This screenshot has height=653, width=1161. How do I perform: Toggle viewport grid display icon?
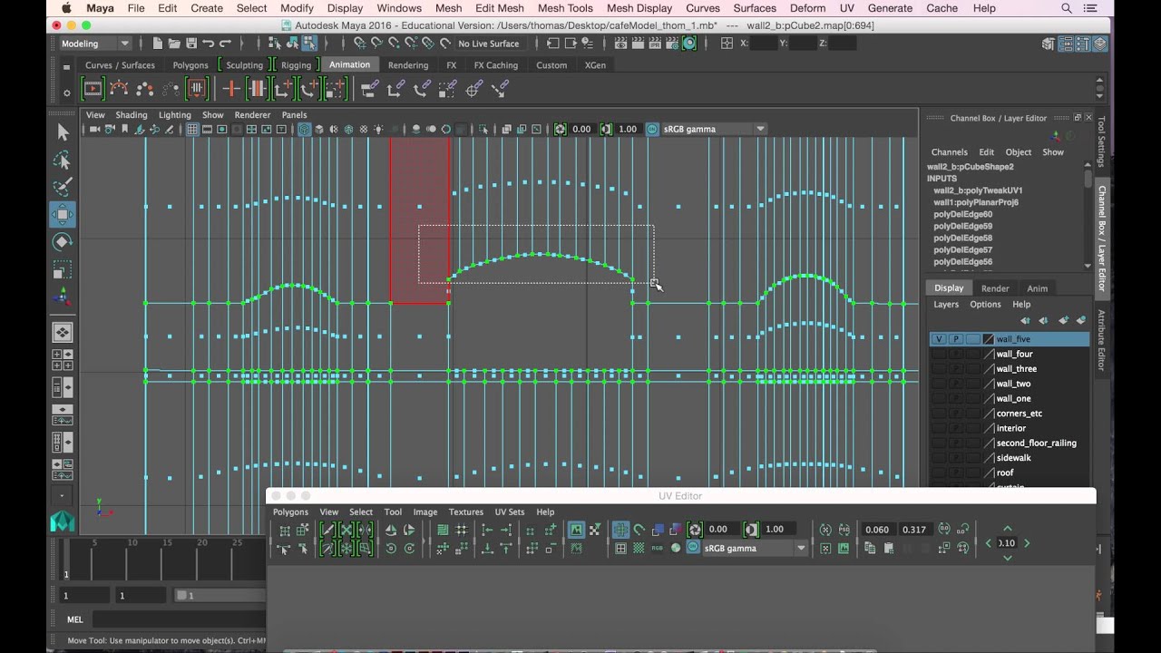(192, 130)
